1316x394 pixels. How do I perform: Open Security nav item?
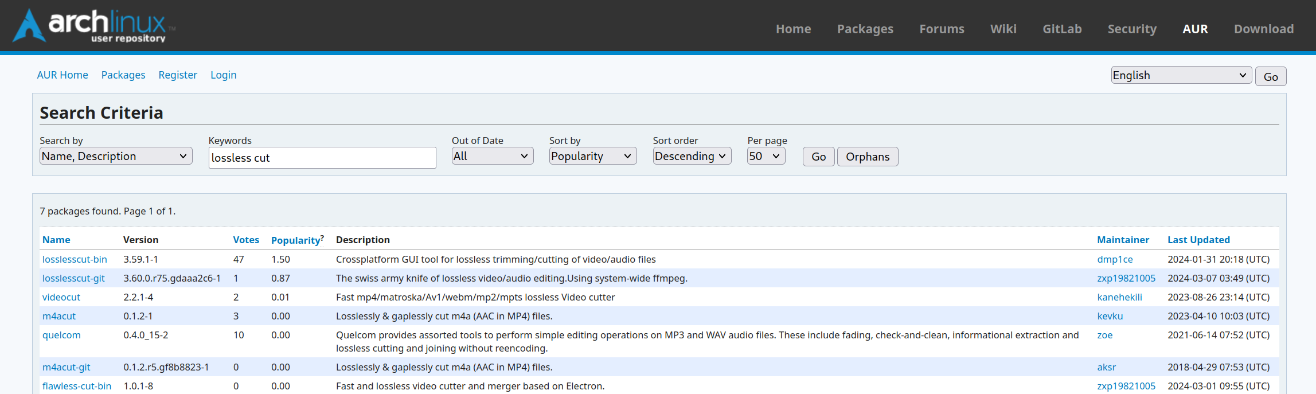[x=1132, y=29]
